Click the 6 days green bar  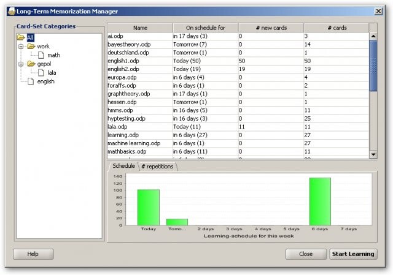click(x=320, y=202)
